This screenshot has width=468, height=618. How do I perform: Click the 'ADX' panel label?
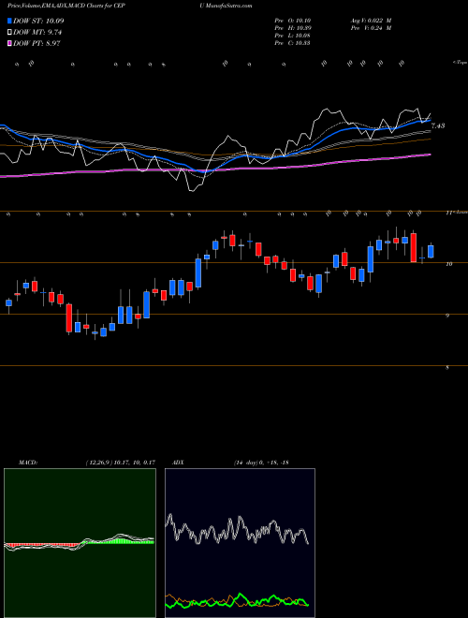[178, 463]
